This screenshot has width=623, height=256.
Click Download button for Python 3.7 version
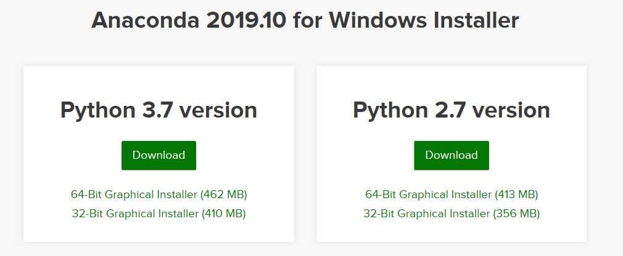159,155
